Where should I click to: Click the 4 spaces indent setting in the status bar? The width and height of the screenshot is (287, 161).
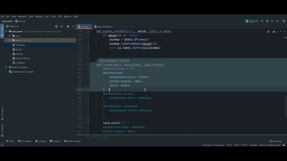point(253,145)
